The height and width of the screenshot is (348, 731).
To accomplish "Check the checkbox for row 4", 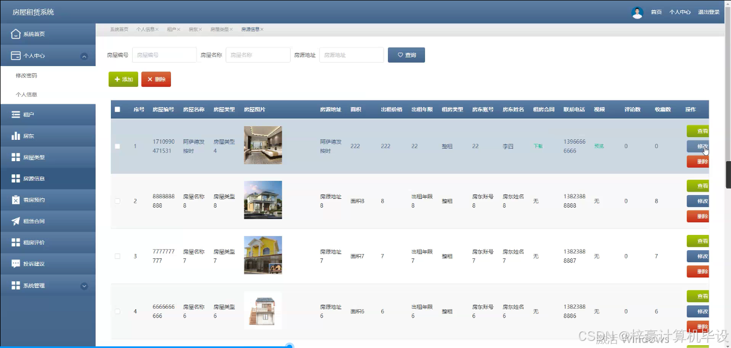I will click(117, 311).
